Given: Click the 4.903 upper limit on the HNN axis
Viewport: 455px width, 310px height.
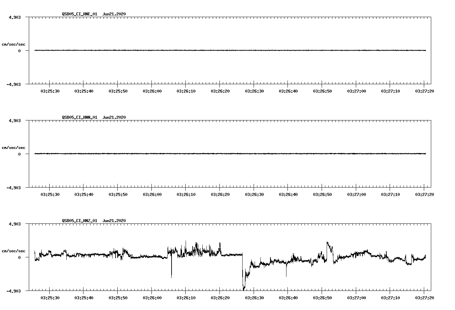Looking at the screenshot, I should coord(14,120).
